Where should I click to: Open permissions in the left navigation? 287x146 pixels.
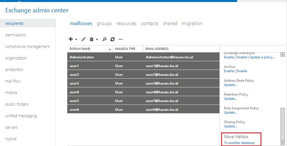[x=16, y=35]
